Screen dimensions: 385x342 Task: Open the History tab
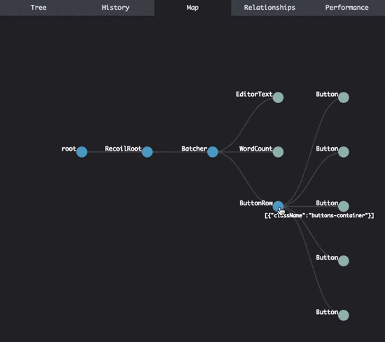pos(115,8)
